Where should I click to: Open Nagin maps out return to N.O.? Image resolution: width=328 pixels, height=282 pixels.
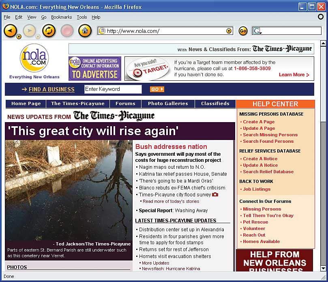coord(172,167)
